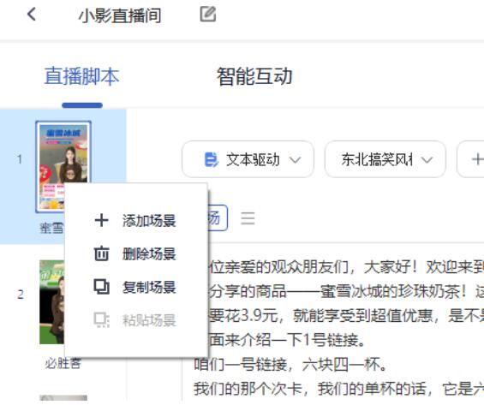
Task: Choose 粘贴场景 from context menu
Action: [x=135, y=320]
